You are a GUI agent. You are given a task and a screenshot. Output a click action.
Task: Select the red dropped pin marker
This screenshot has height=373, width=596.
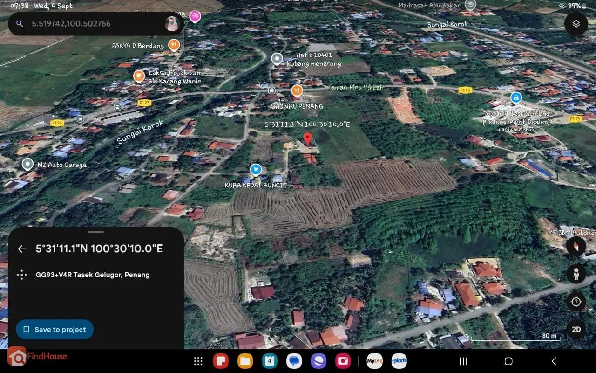pos(307,139)
